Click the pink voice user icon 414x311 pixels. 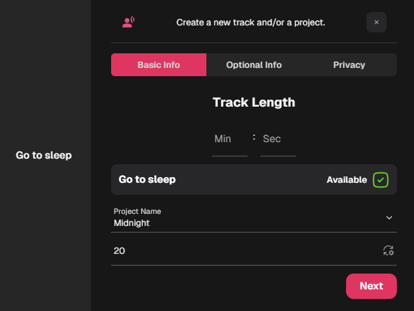[x=129, y=22]
